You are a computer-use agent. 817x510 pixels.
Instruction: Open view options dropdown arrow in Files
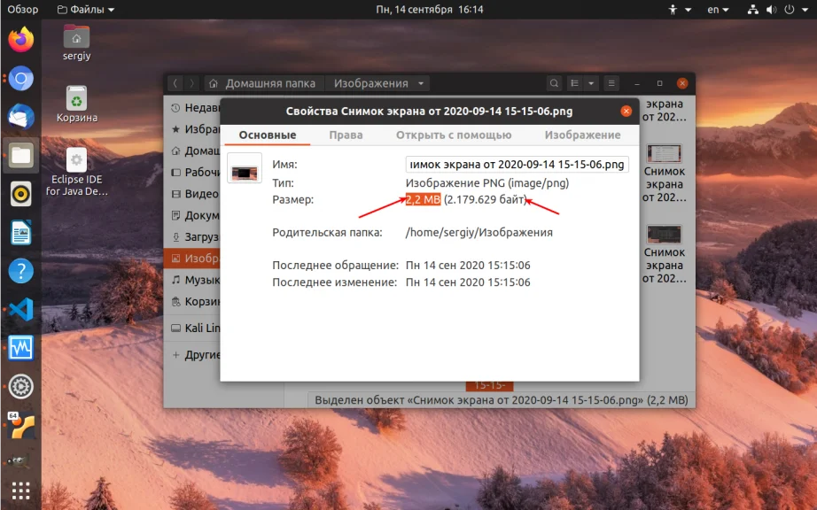(591, 83)
